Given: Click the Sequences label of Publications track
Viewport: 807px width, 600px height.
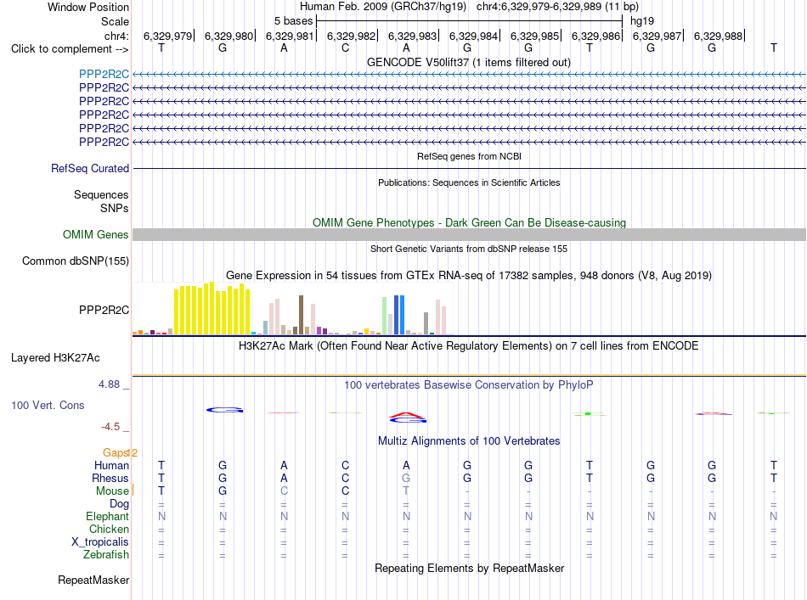Looking at the screenshot, I should [x=101, y=195].
